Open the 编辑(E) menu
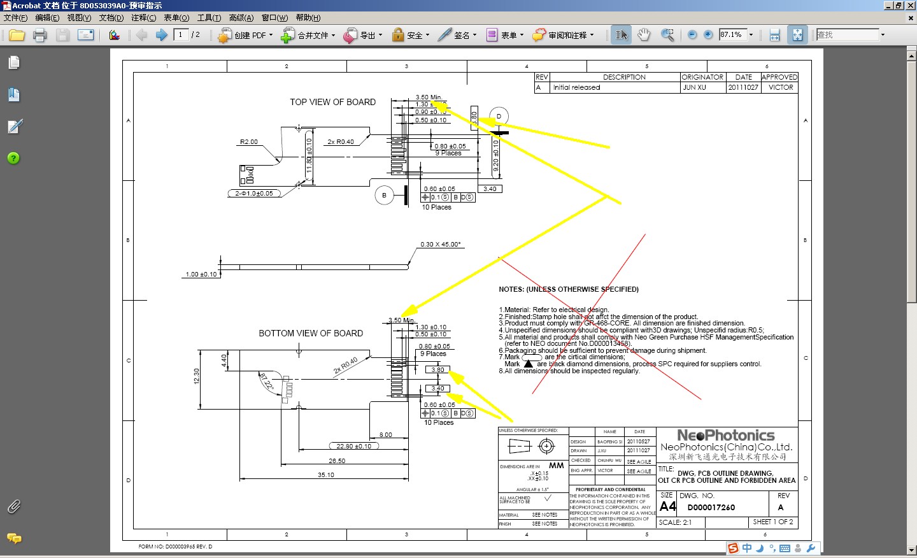Image resolution: width=917 pixels, height=558 pixels. point(47,18)
